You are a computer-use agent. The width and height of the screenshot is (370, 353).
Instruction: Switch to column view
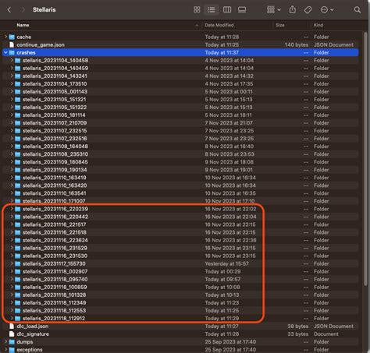(227, 10)
